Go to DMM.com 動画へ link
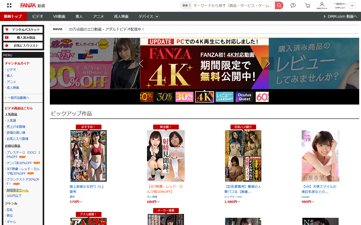The height and width of the screenshot is (225, 361). point(340,16)
